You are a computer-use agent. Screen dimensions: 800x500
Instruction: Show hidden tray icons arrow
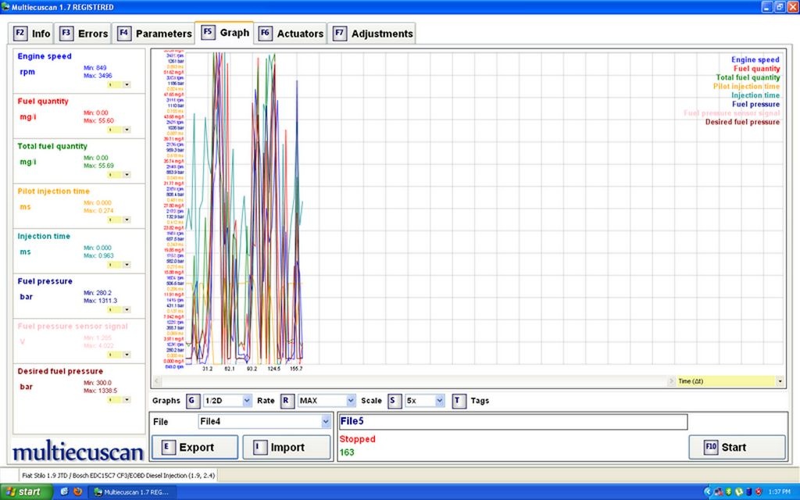[x=708, y=492]
